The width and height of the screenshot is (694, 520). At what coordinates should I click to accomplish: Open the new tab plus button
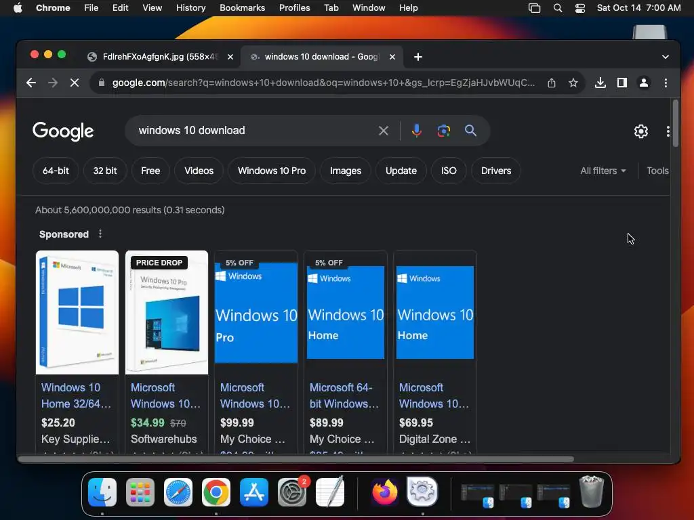(417, 57)
